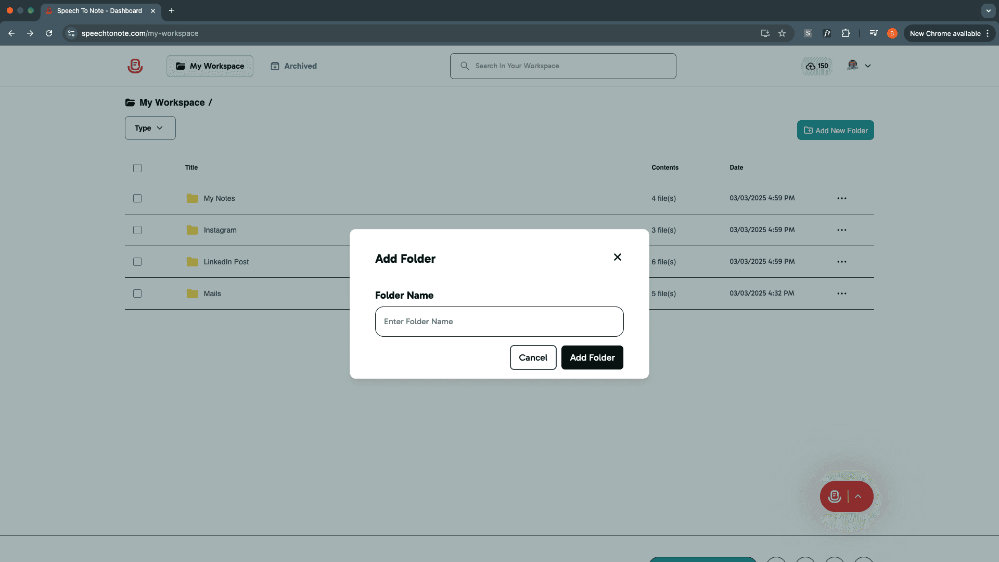Close the Add Folder dialog with X
Screen dimensions: 999x562
[x=618, y=257]
